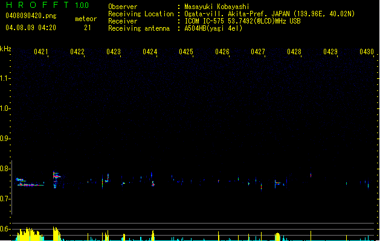This screenshot has height=241, width=380.
Task: Click the bright echo burst just after 0421
Action: click(56, 180)
